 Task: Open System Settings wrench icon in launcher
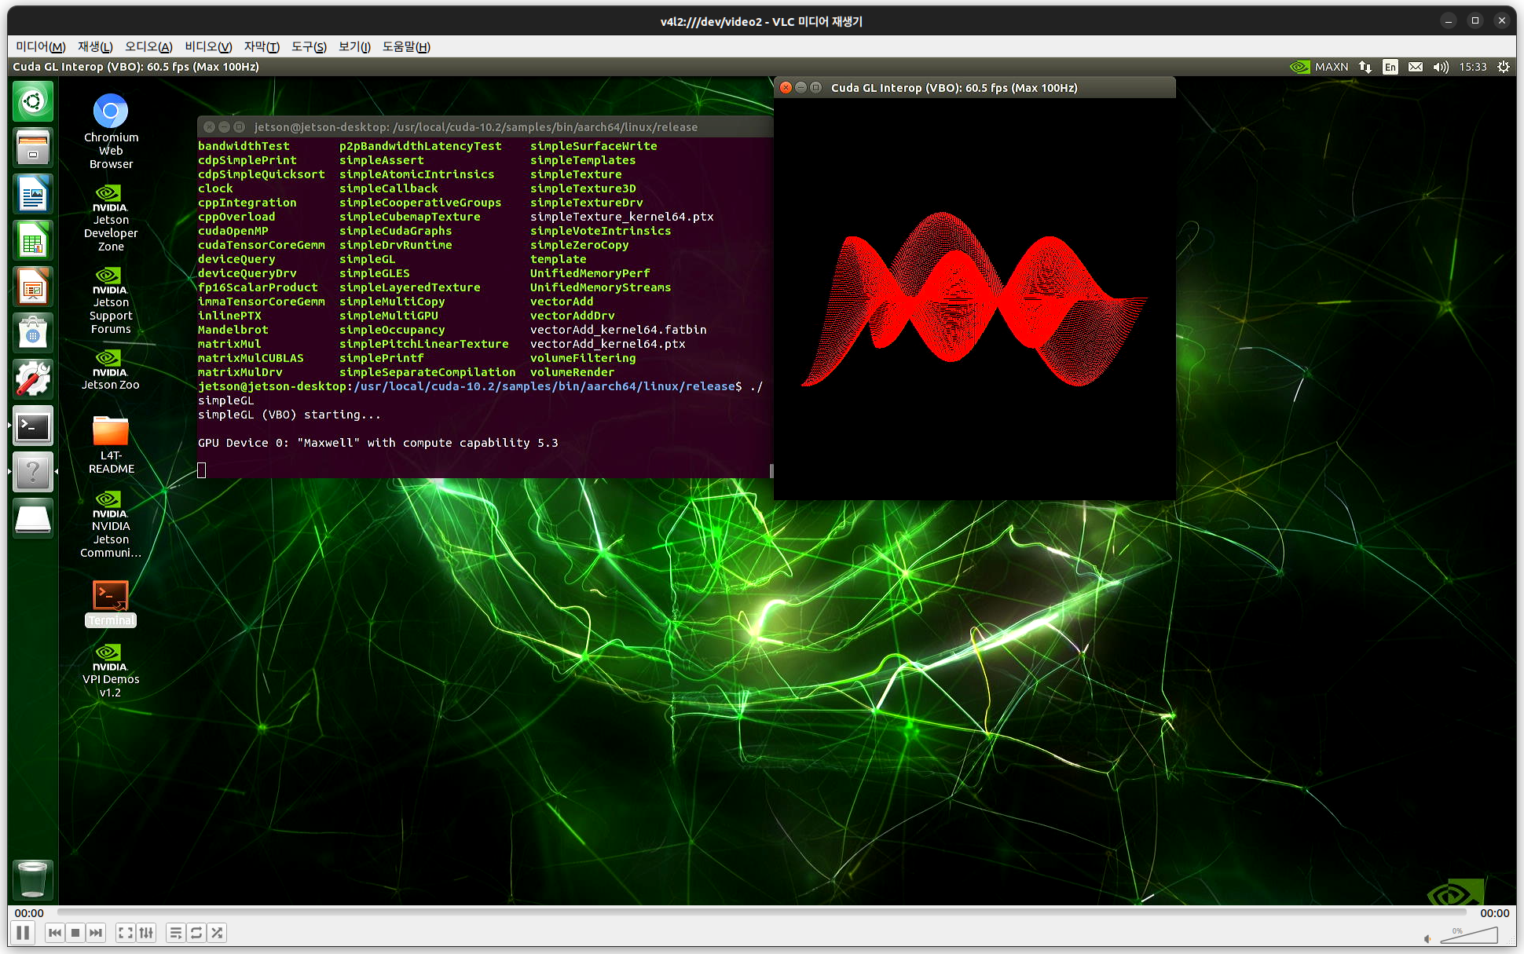[x=33, y=379]
